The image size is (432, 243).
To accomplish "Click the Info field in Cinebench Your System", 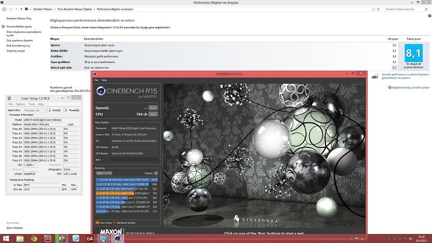I will tap(134, 160).
